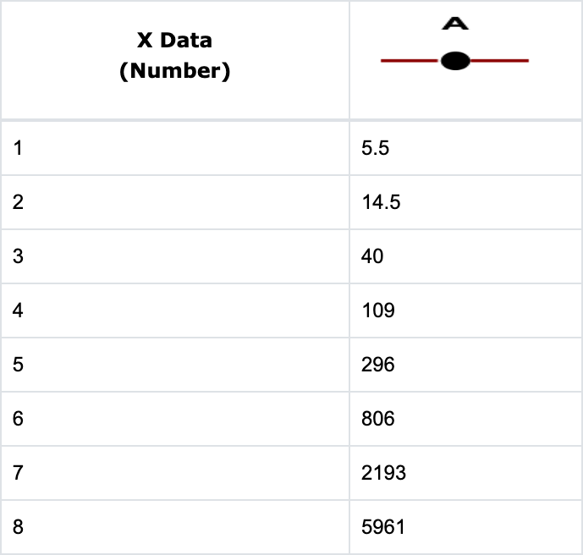583x555 pixels.
Task: Select X Data cell numbered 1
Action: click(18, 148)
